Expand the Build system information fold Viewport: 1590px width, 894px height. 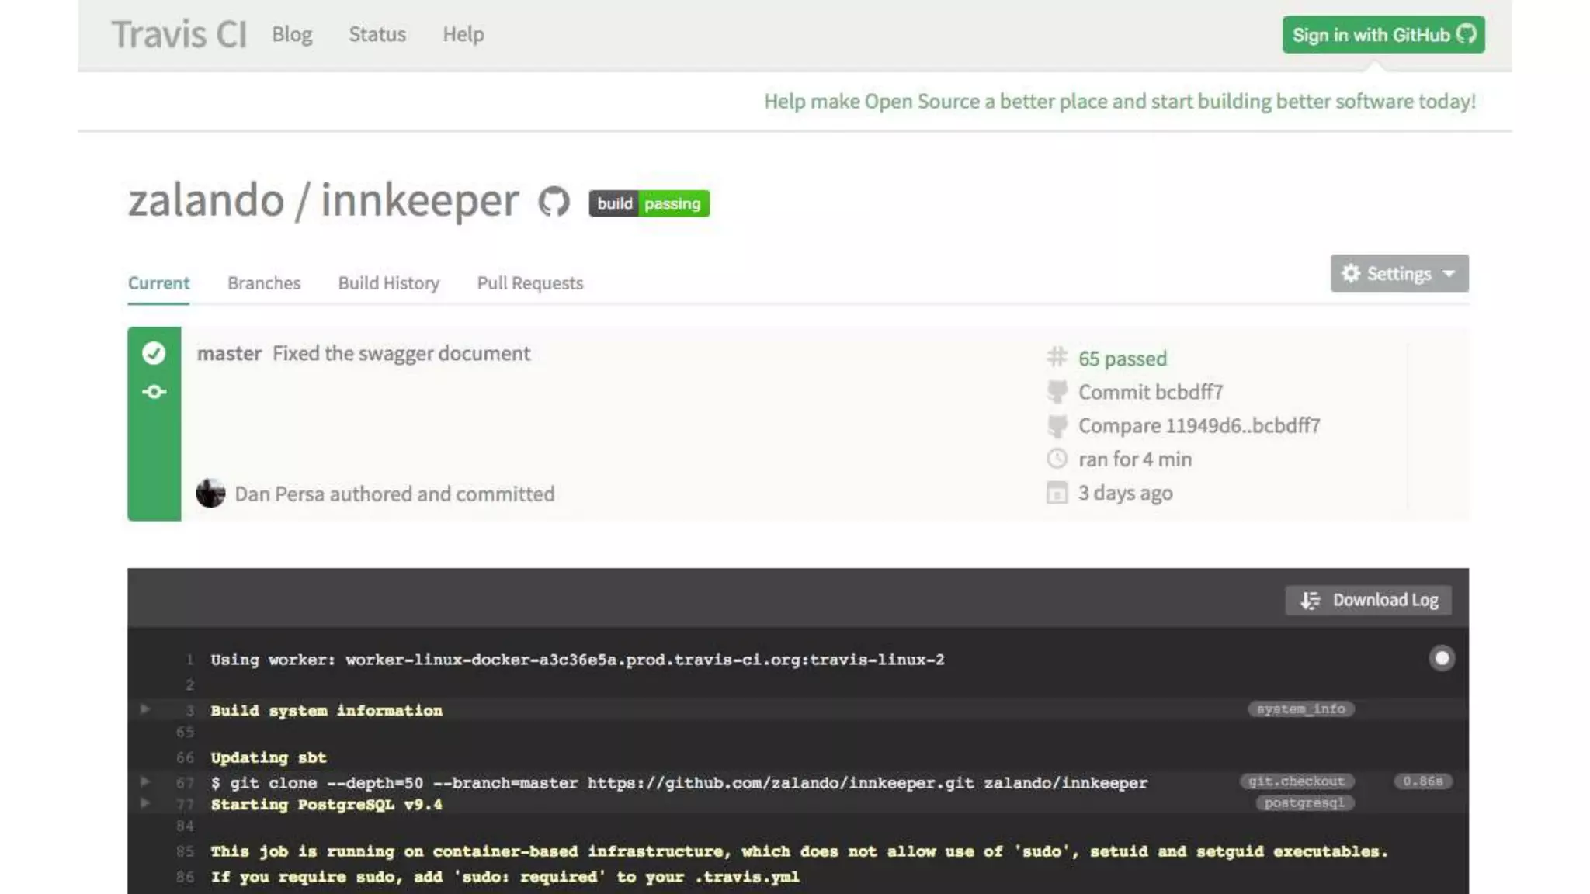point(145,709)
